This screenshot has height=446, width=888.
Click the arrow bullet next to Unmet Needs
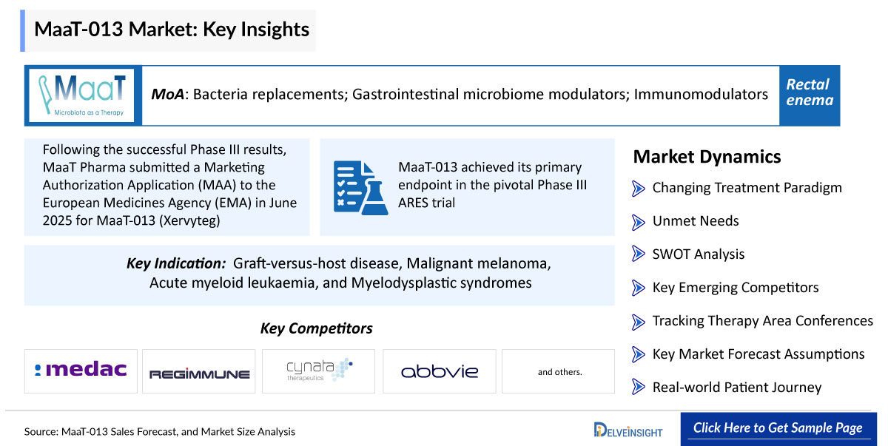639,221
